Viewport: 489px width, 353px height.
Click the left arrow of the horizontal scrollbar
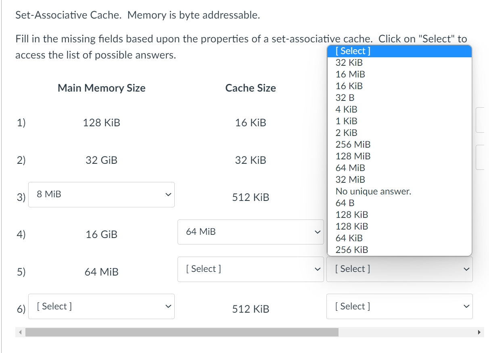[x=19, y=332]
